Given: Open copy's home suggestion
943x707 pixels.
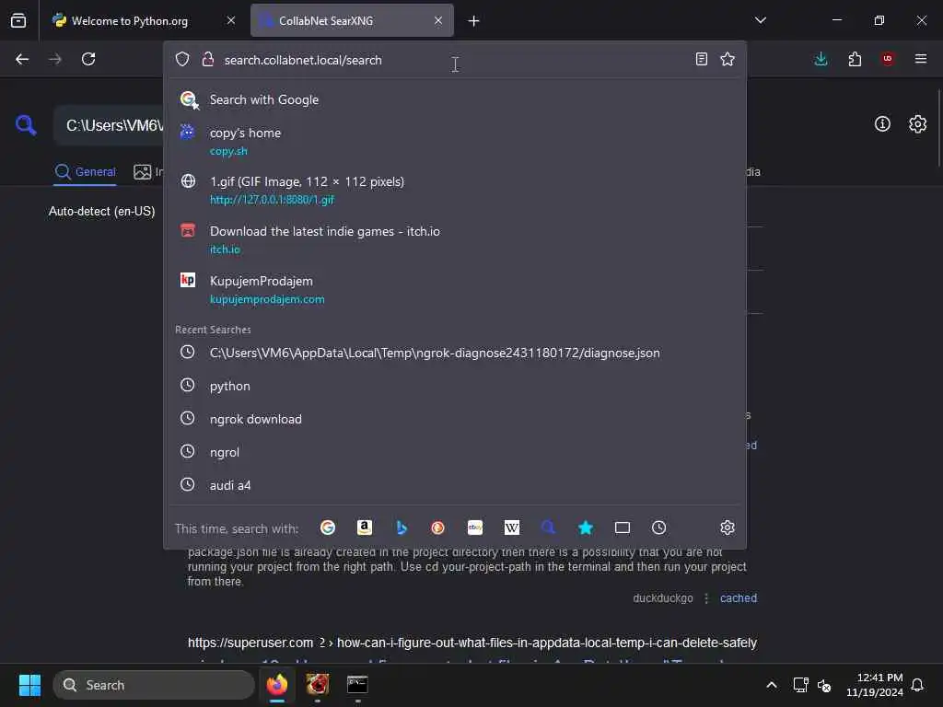Looking at the screenshot, I should point(455,141).
